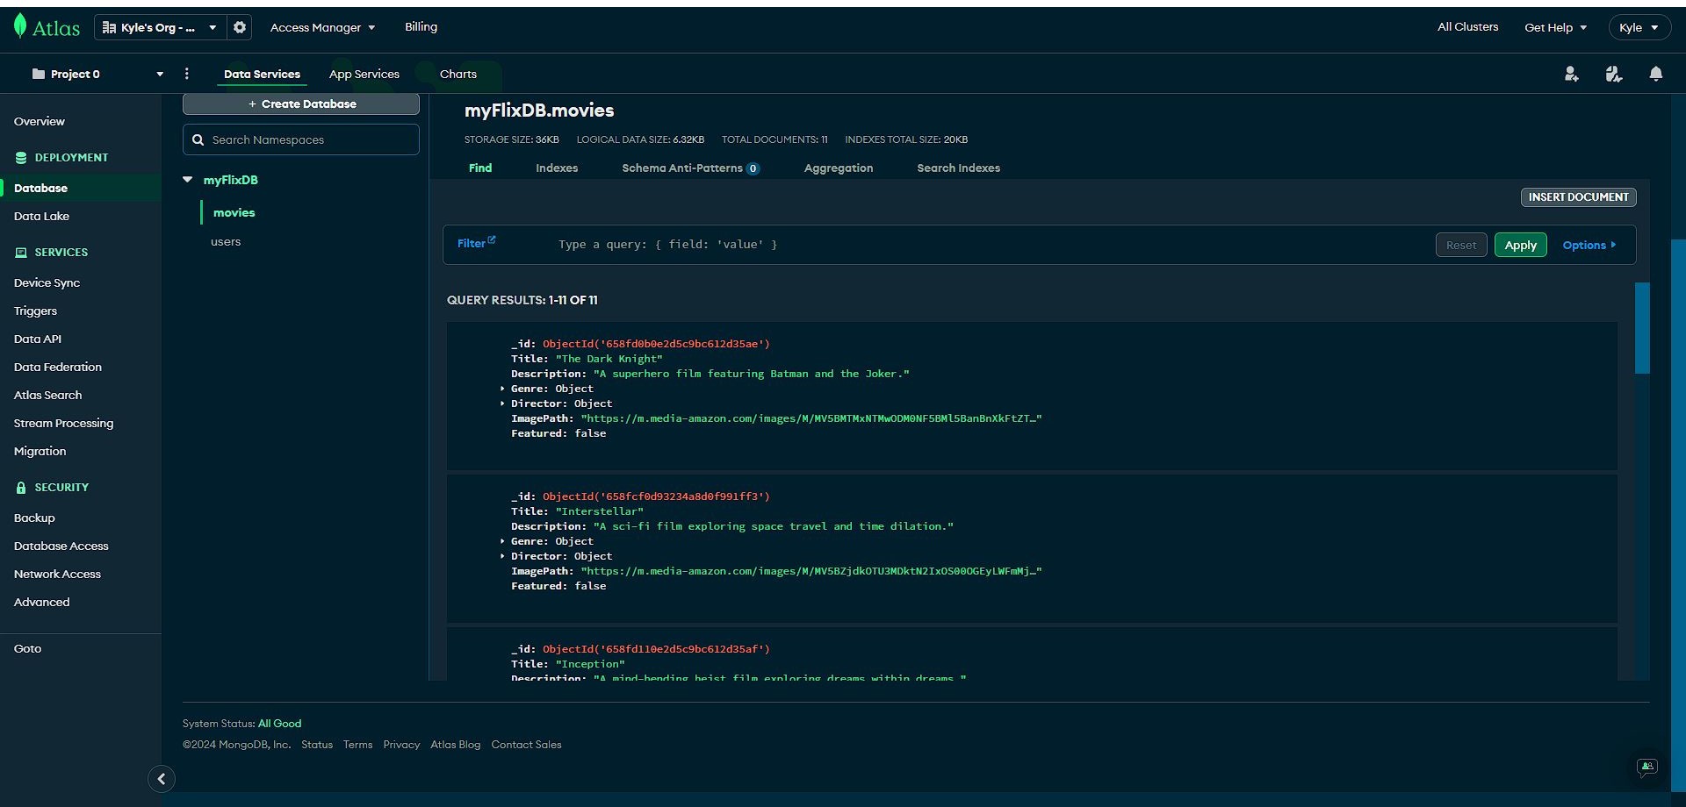The image size is (1686, 807).
Task: Open organization settings gear icon
Action: [x=240, y=27]
